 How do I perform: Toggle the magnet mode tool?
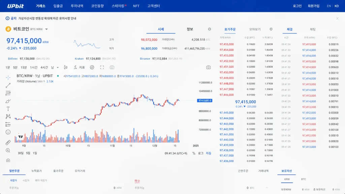pos(8,160)
